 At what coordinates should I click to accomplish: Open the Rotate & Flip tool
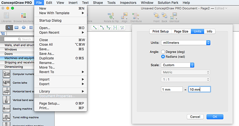(x=111, y=16)
